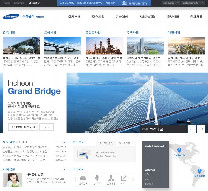Click the 토목사업 heading
Image resolution: width=208 pixels, height=191 pixels.
click(x=50, y=32)
